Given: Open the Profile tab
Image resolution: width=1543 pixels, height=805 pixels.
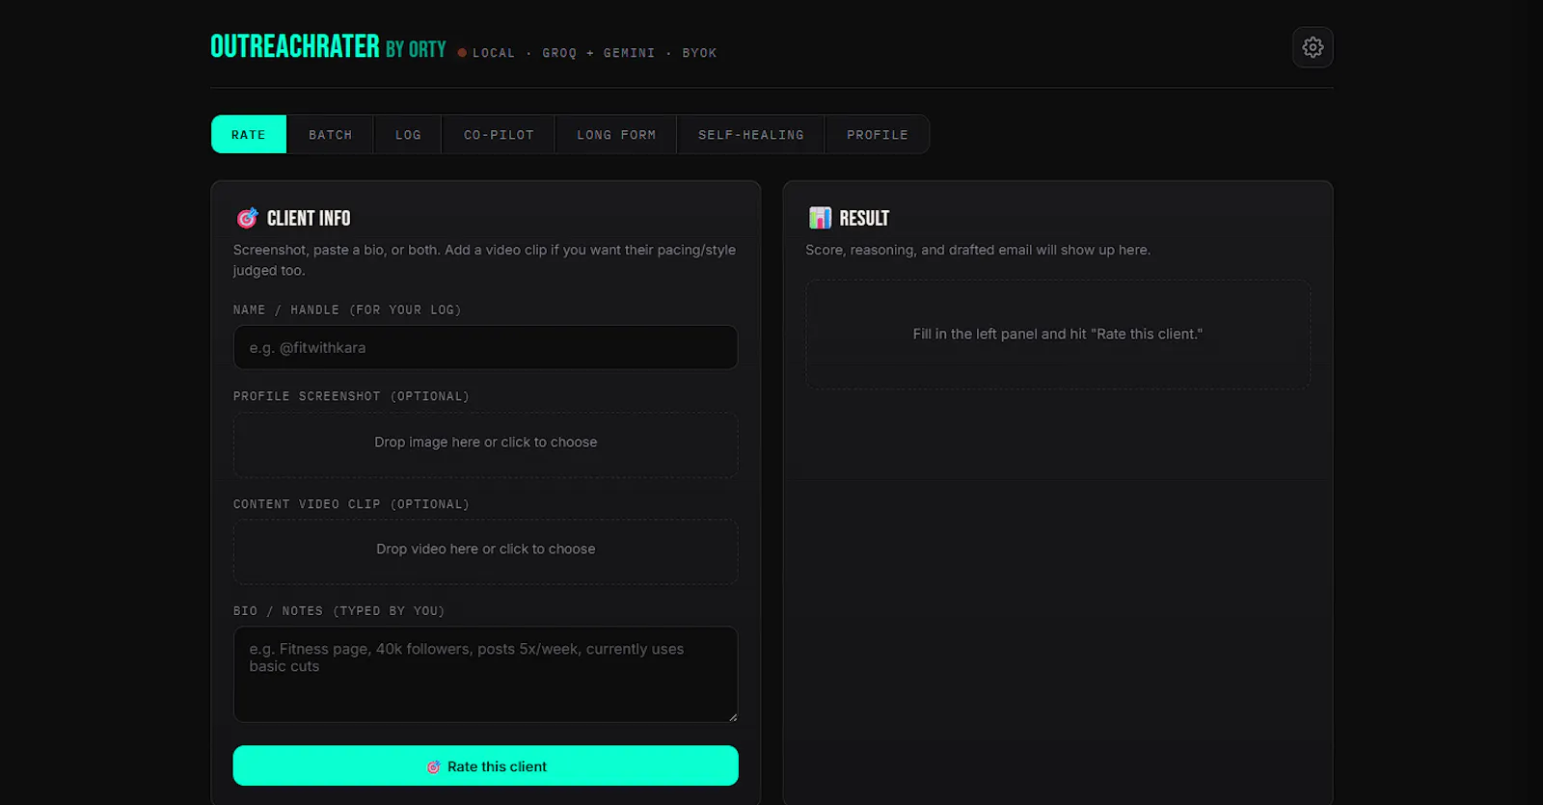Looking at the screenshot, I should coord(878,134).
